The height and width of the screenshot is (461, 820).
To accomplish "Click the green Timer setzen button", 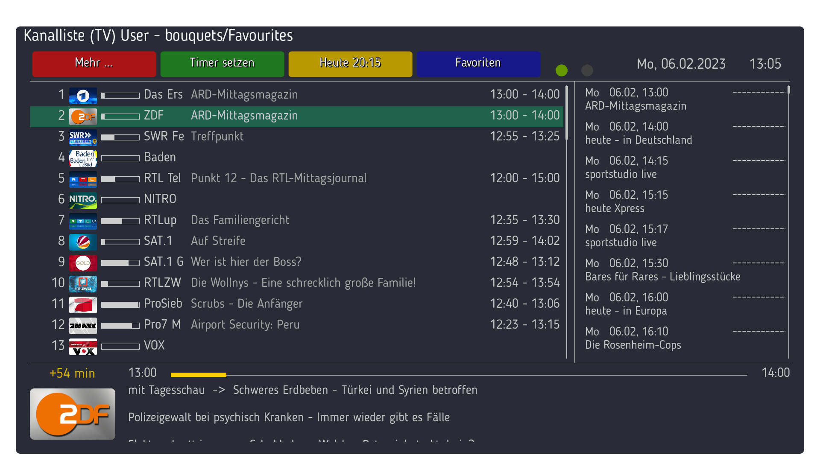I will (222, 64).
